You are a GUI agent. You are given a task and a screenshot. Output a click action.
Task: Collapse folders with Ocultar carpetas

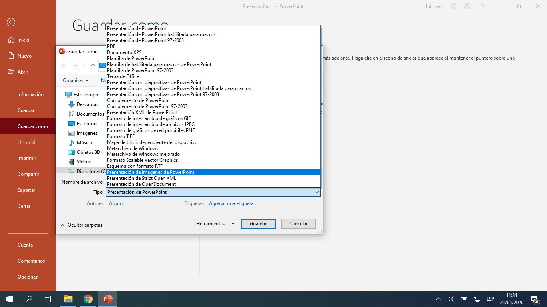pos(81,225)
